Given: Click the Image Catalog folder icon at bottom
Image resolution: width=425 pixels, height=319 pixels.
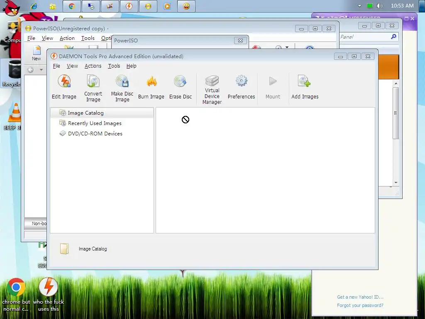Looking at the screenshot, I should click(64, 249).
